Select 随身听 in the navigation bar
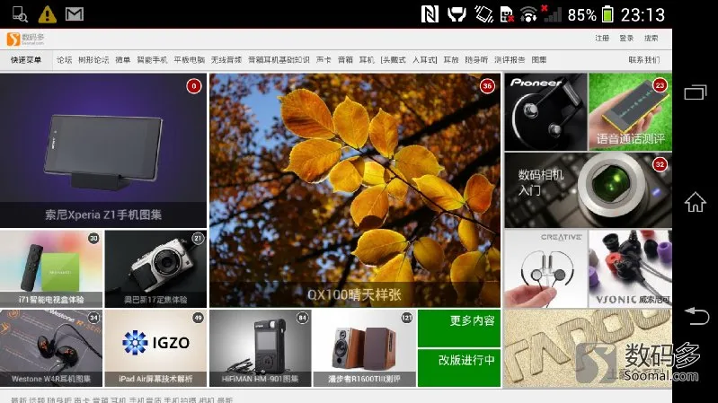 pyautogui.click(x=476, y=60)
